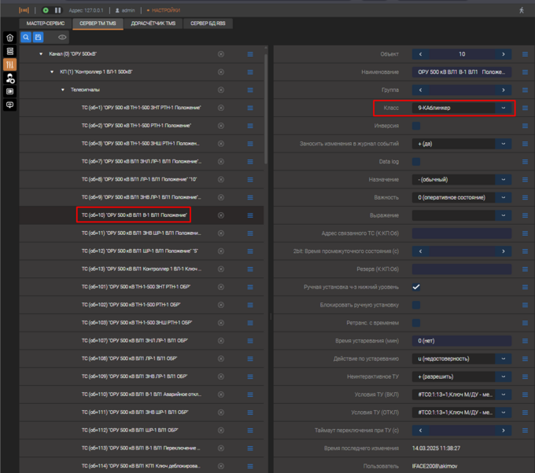Enable the Инверсия checkbox

click(x=416, y=126)
